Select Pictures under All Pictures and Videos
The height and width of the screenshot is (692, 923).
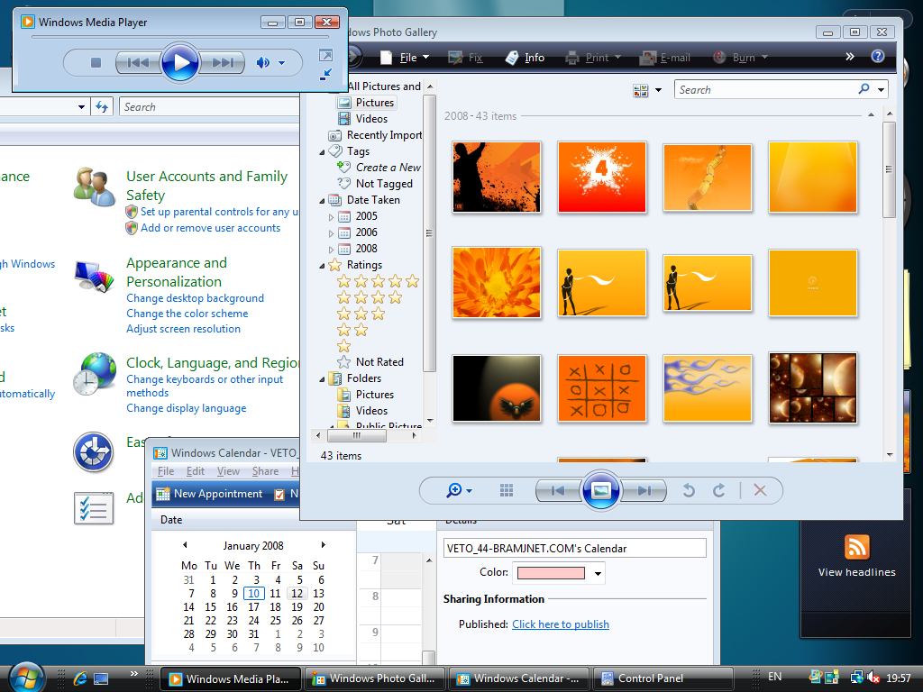(x=366, y=103)
